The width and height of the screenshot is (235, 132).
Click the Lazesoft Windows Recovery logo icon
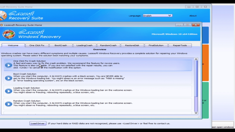(x=9, y=34)
